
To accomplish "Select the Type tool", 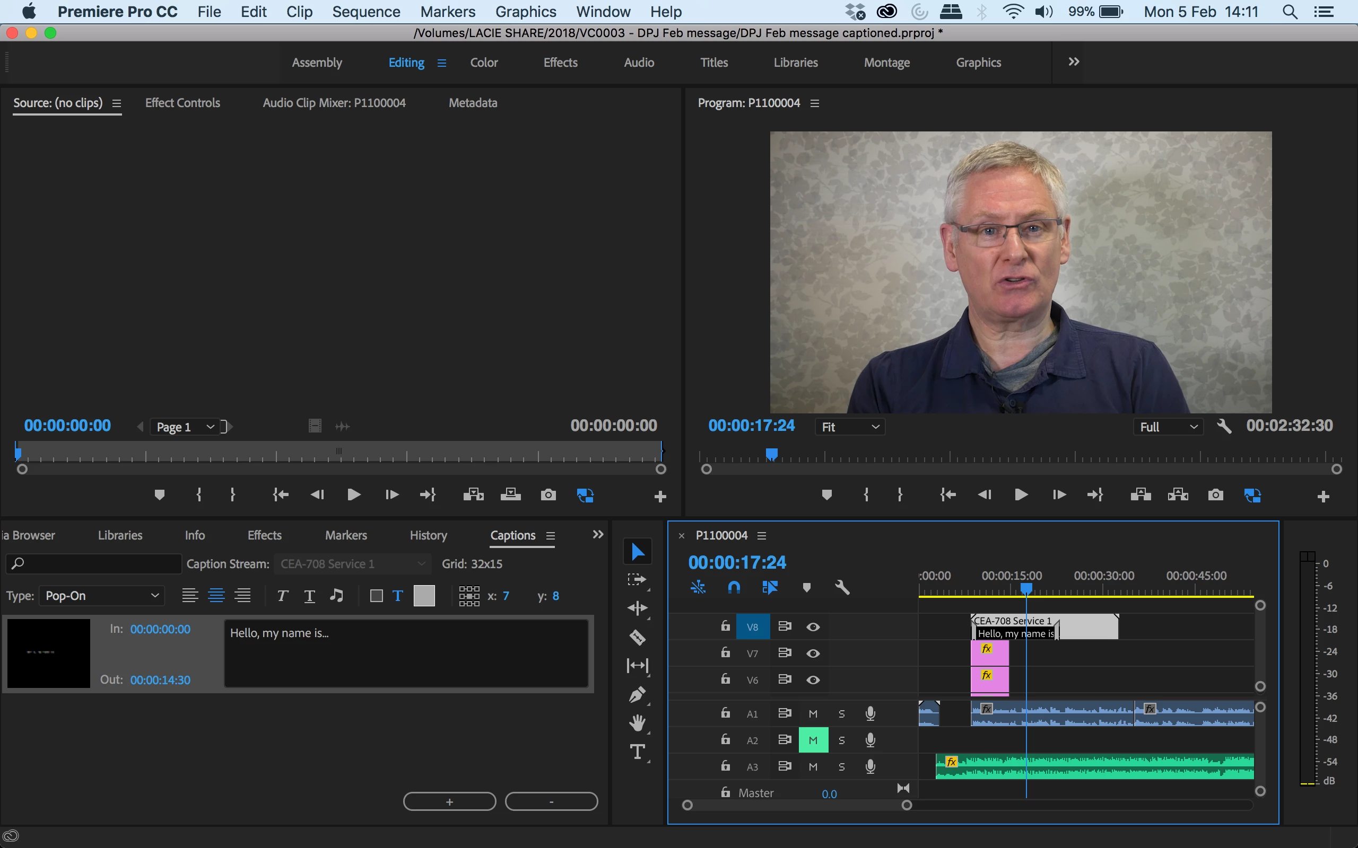I will coord(637,752).
